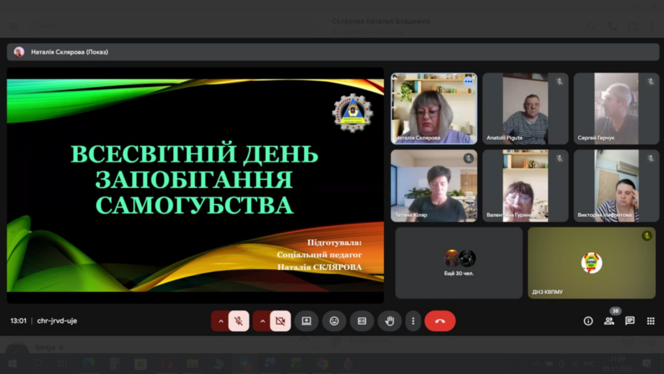Click the 'Ещё 30 чел.' participants tile
This screenshot has width=664, height=374.
(x=459, y=262)
